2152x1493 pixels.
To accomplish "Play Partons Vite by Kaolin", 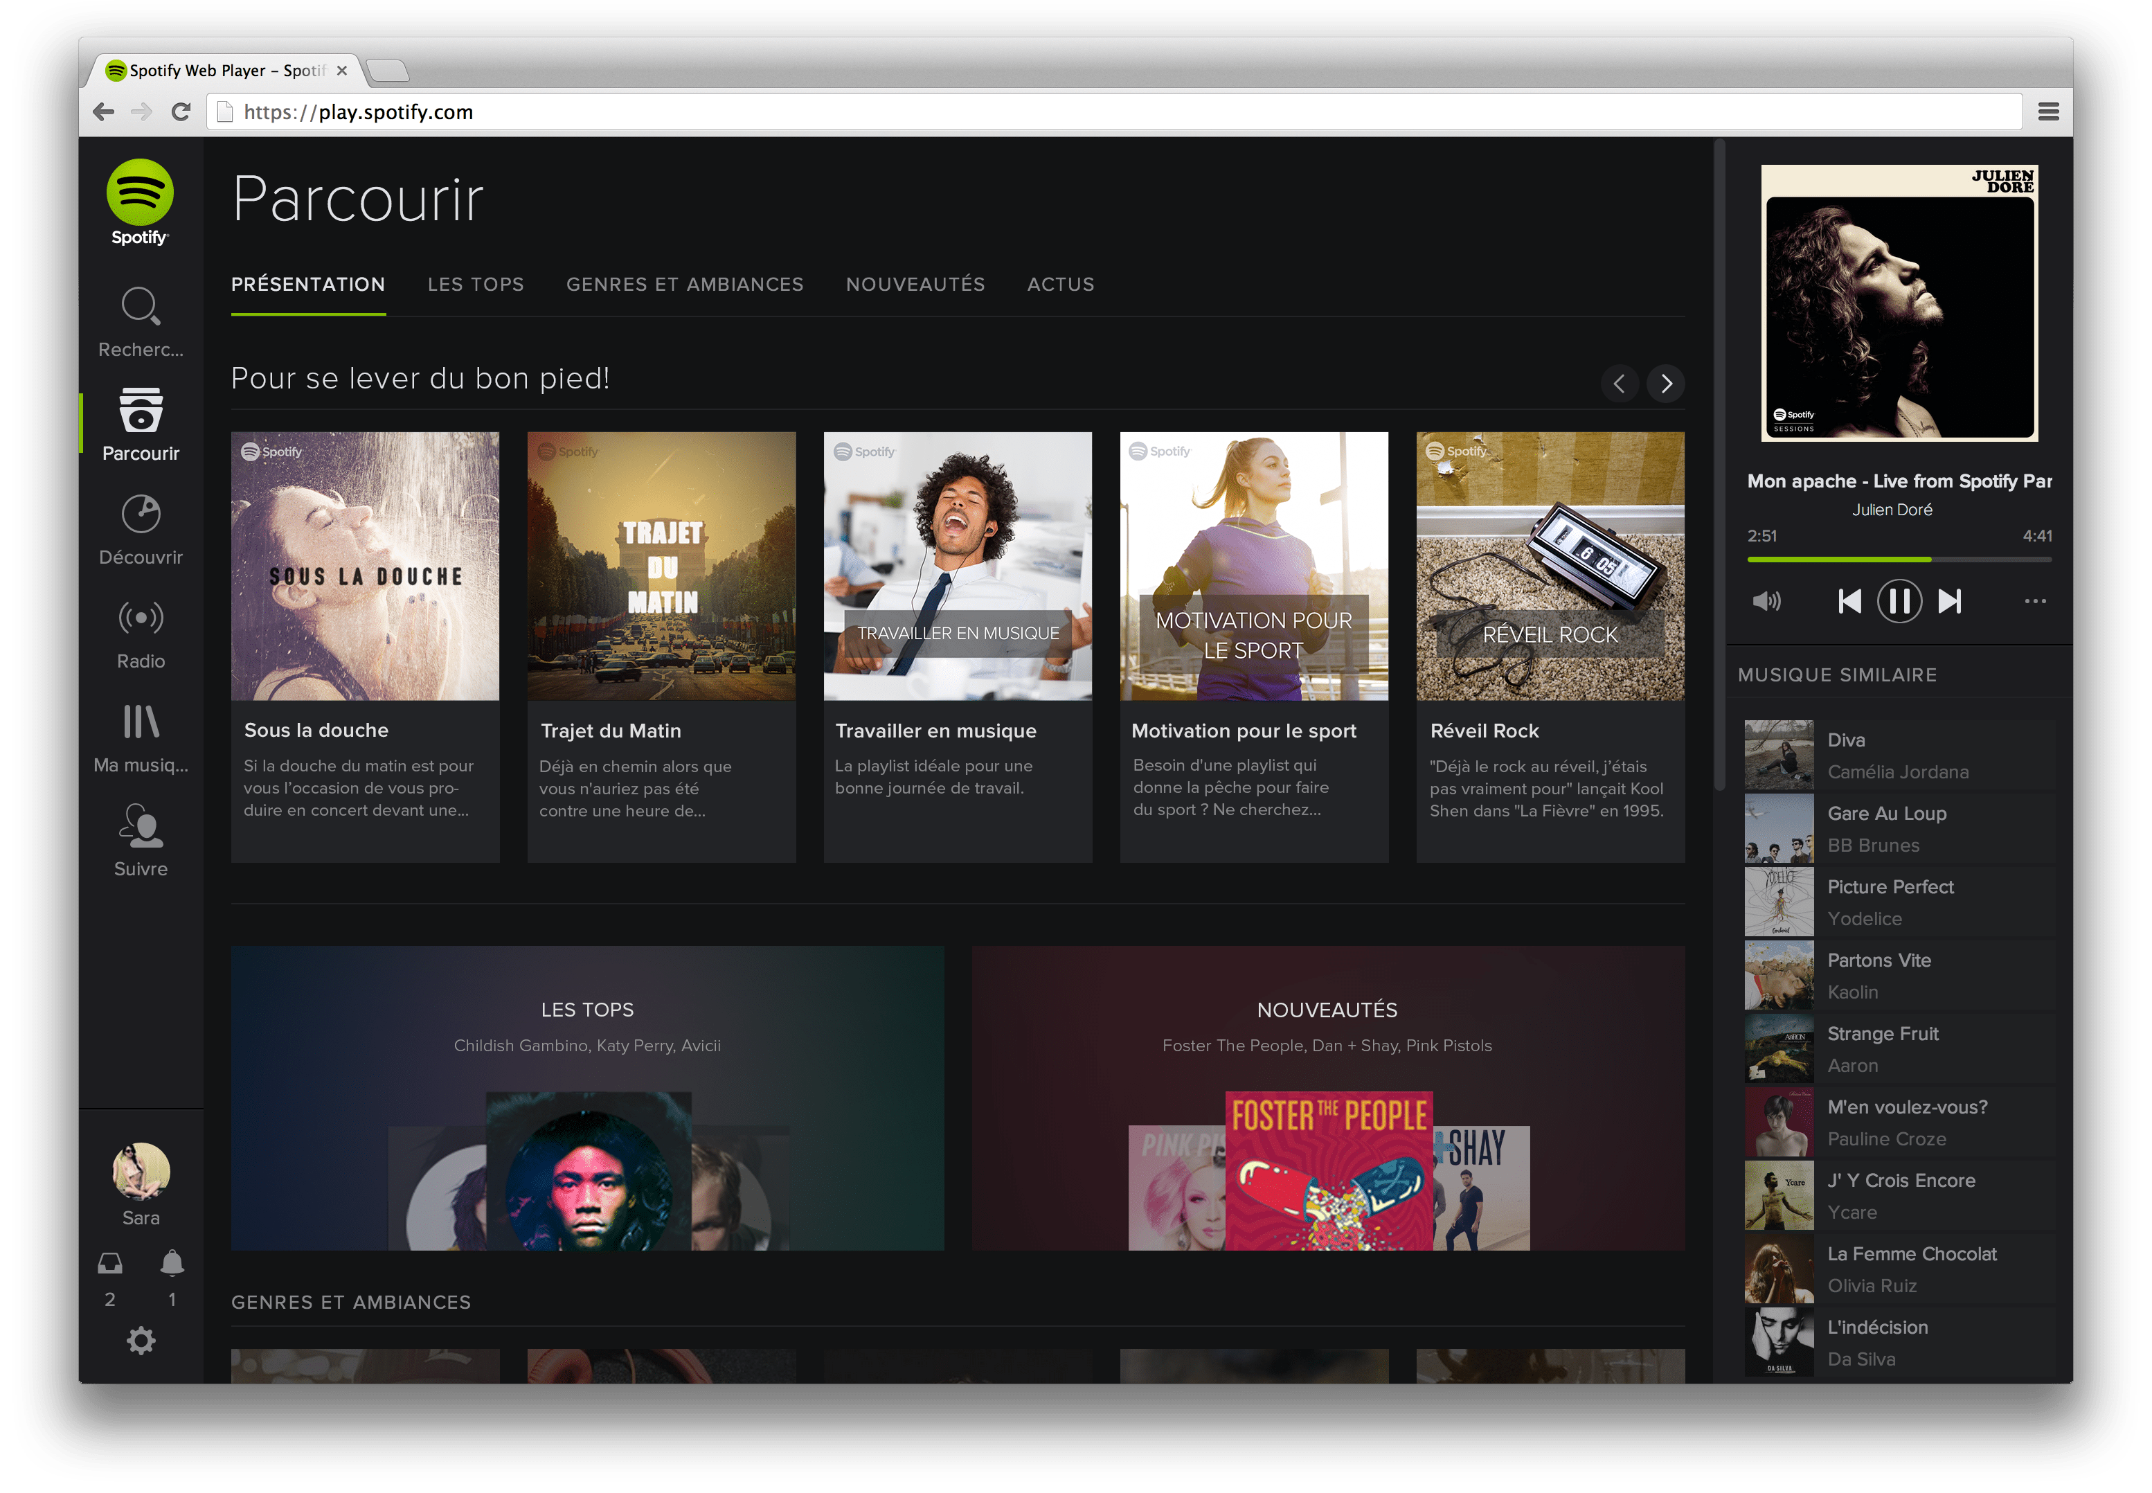I will pos(1899,976).
